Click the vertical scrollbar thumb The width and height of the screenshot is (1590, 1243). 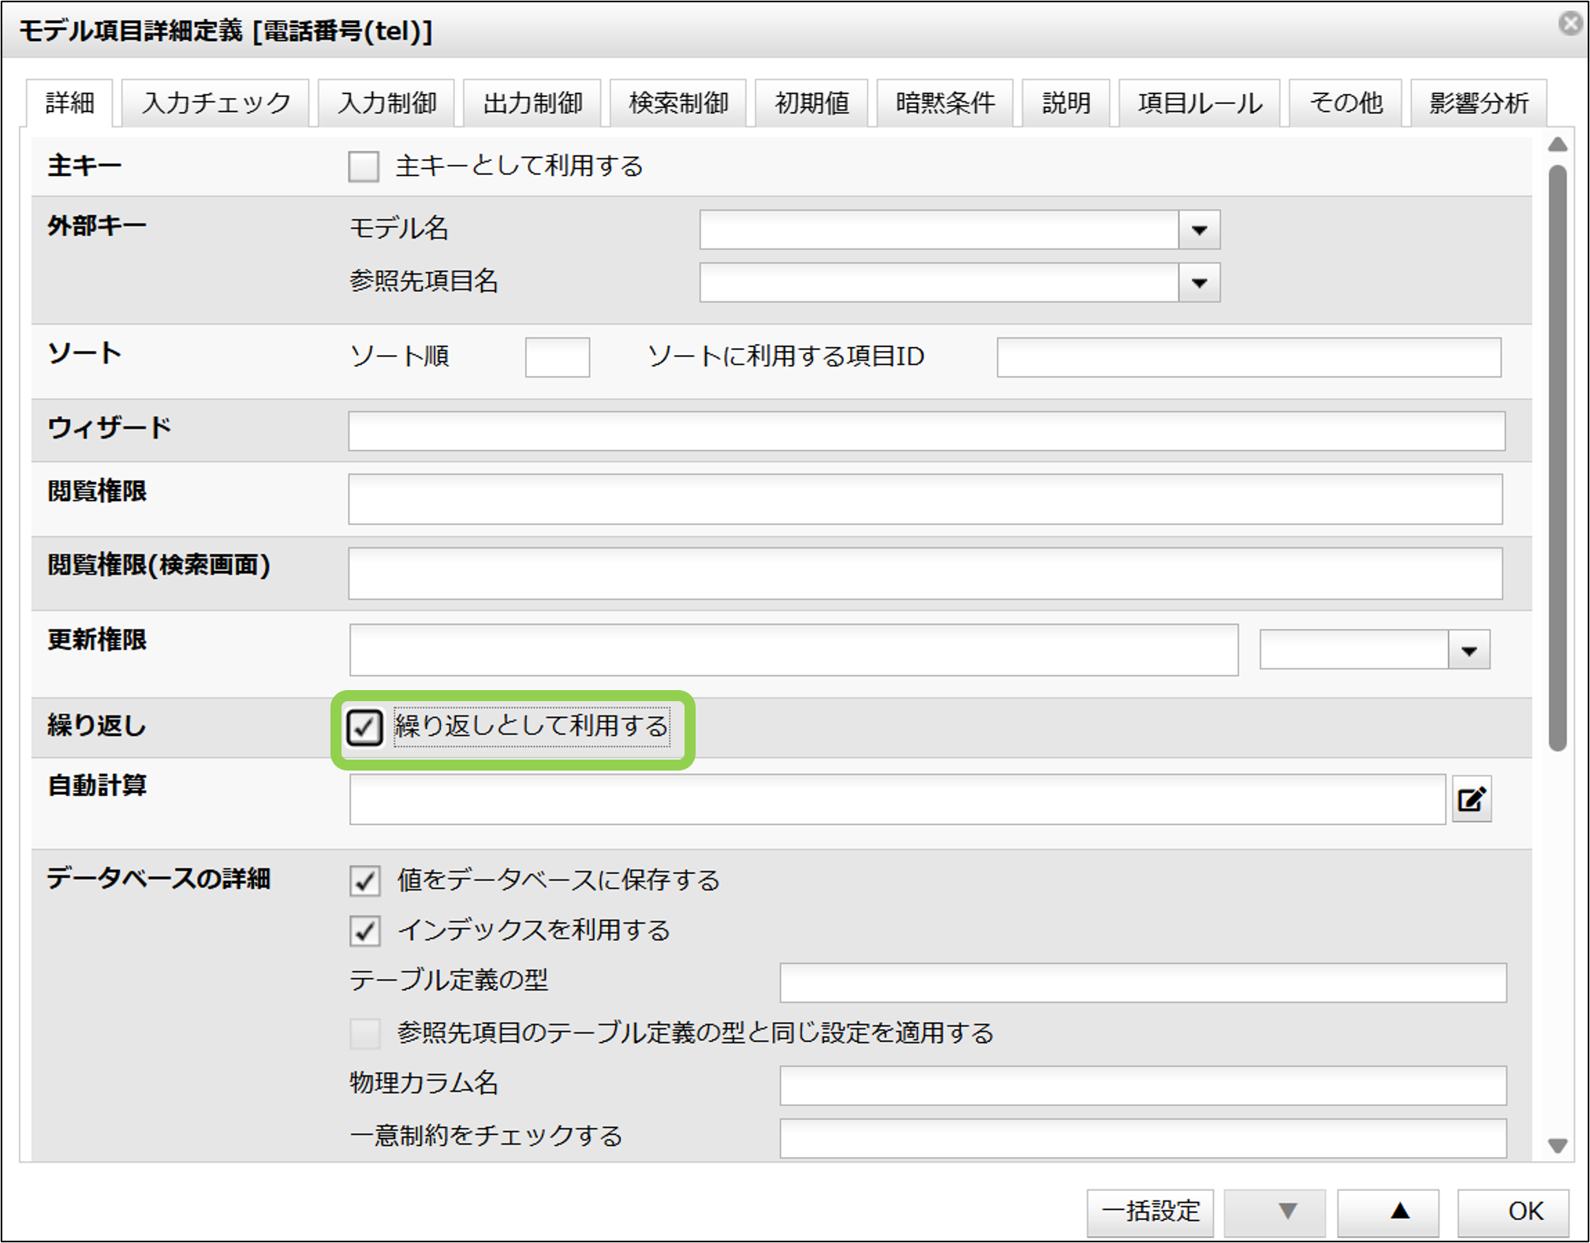[x=1557, y=457]
